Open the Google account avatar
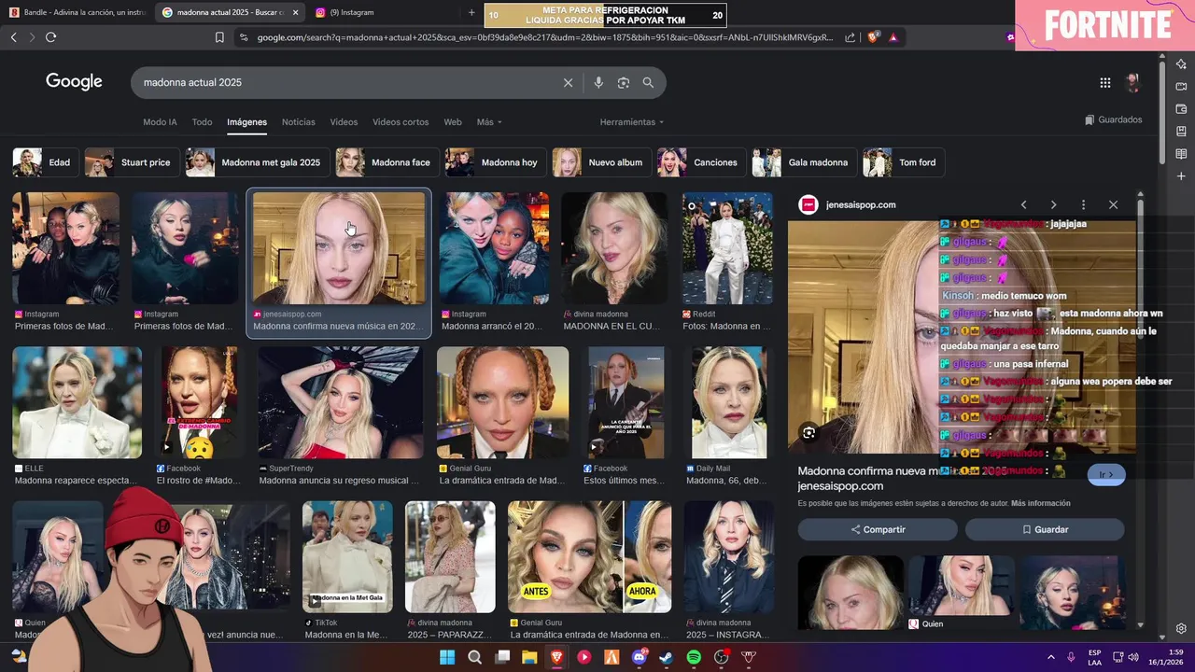Screen dimensions: 1195x672 pos(1132,83)
